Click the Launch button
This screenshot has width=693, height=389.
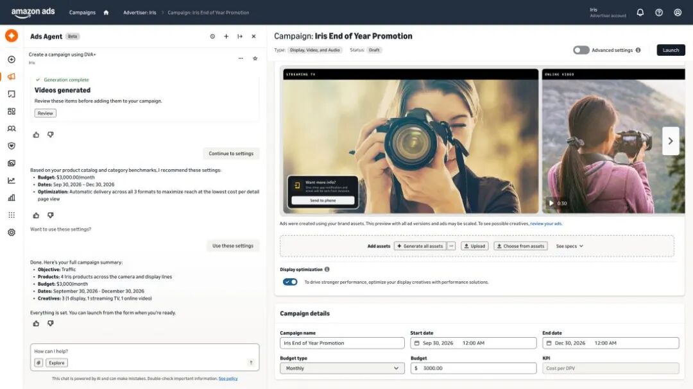[x=671, y=50]
